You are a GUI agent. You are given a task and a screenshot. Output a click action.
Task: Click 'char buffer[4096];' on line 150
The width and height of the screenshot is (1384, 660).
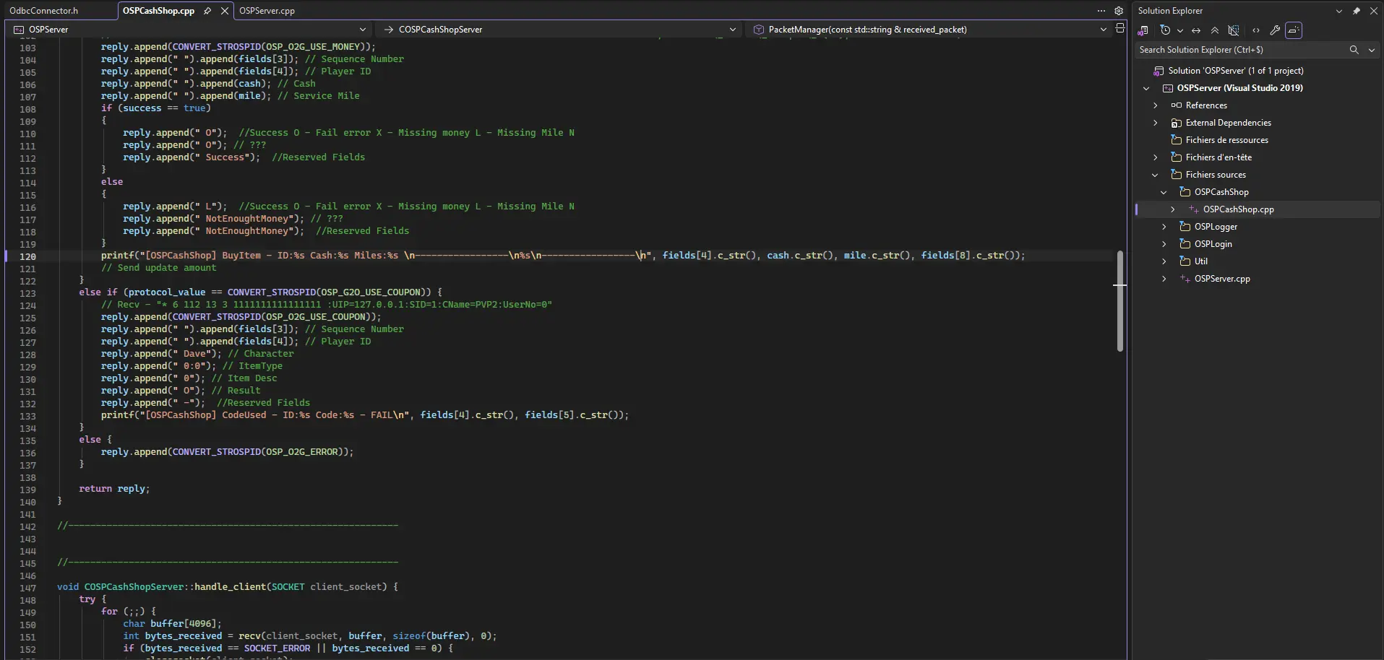(172, 624)
